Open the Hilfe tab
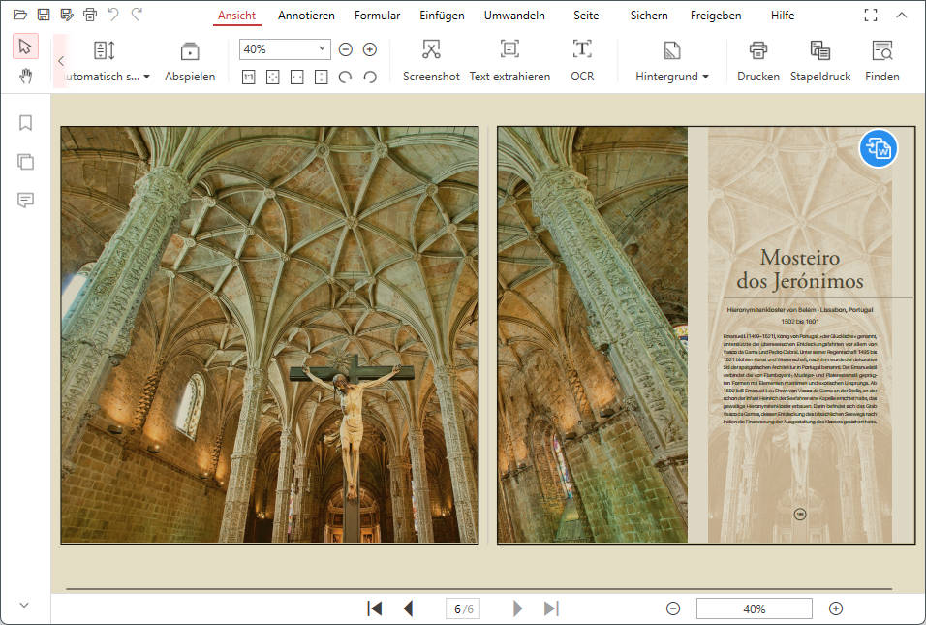Screen dimensions: 926x625 click(x=783, y=16)
